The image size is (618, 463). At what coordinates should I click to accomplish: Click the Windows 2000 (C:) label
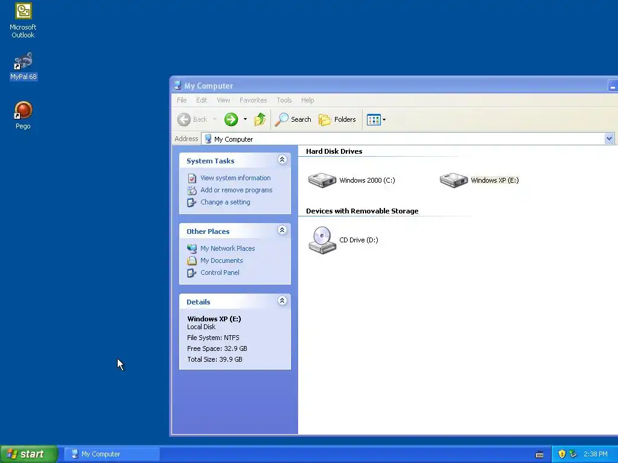[x=367, y=180]
